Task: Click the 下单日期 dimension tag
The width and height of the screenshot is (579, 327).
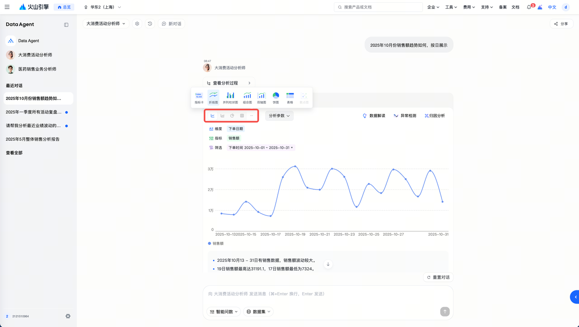Action: point(236,129)
